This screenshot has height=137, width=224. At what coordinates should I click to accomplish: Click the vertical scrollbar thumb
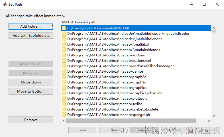coord(213,31)
